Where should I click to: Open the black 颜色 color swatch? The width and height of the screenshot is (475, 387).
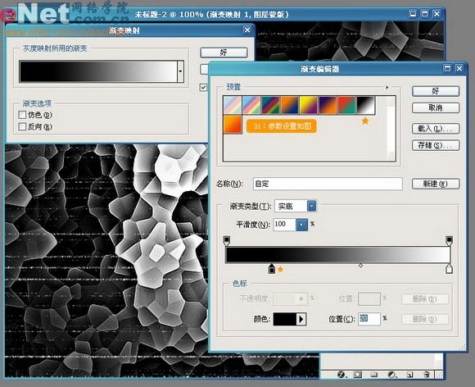tap(290, 319)
